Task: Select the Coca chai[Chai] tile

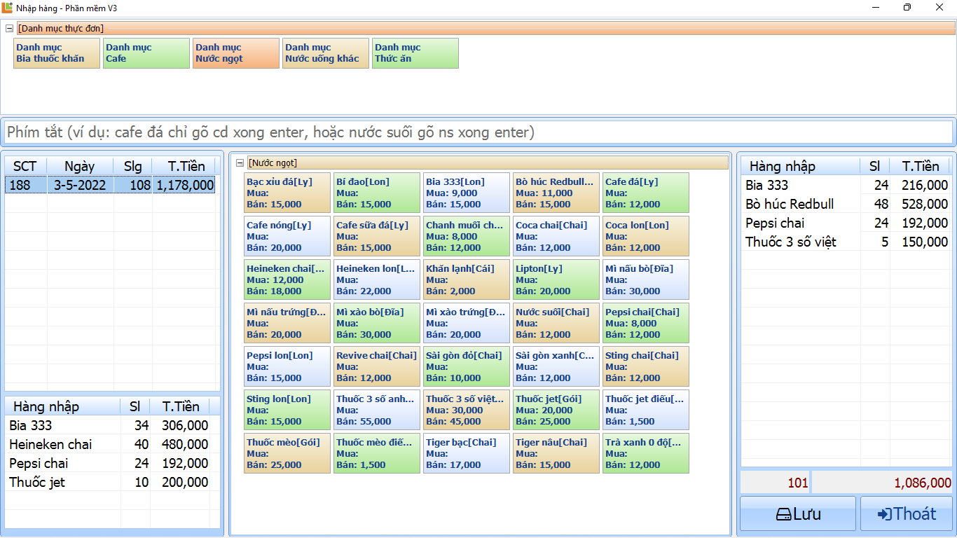Action: [556, 236]
